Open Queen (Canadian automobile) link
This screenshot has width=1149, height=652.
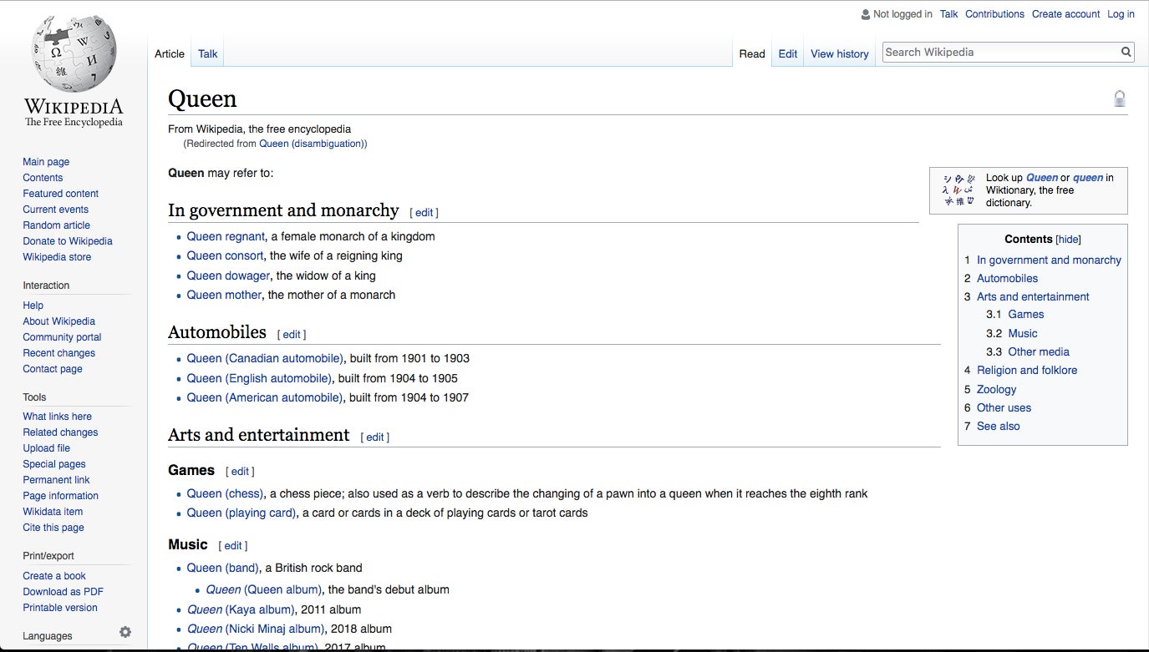click(x=265, y=358)
